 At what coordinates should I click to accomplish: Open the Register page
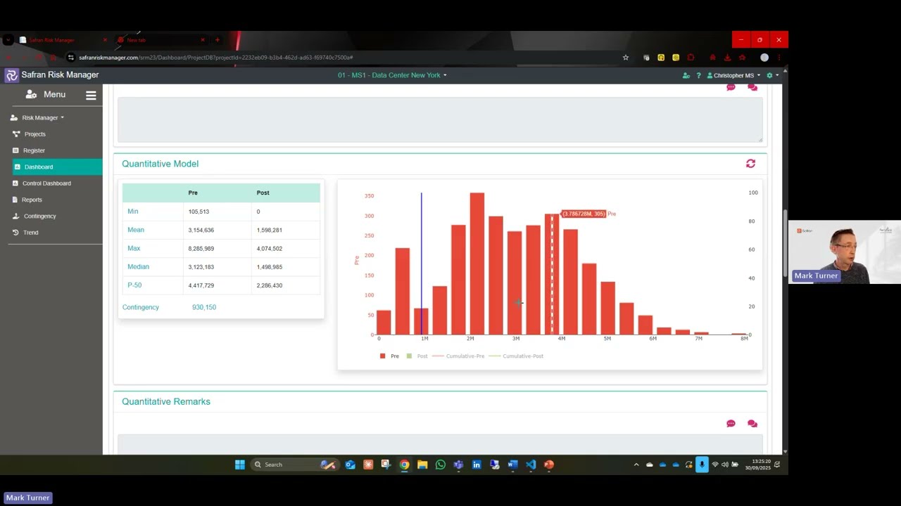click(34, 150)
